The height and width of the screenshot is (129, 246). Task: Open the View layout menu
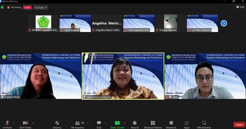tap(240, 7)
